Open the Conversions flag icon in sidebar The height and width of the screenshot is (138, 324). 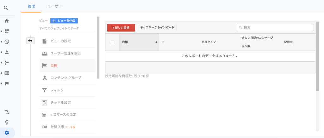click(x=7, y=84)
